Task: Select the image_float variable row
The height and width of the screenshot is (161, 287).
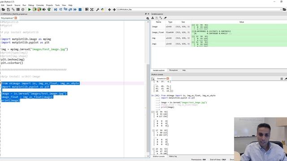Action: (219, 32)
